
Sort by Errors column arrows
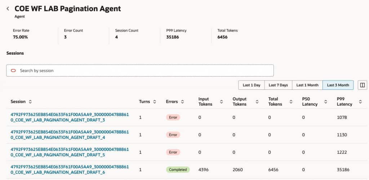[182, 102]
